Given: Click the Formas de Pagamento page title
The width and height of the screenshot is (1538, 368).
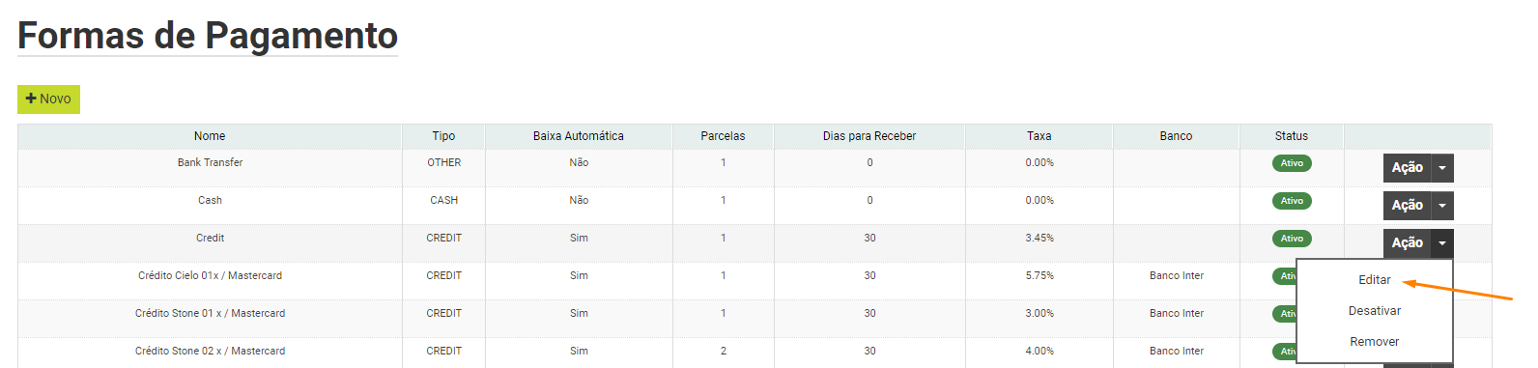Looking at the screenshot, I should [208, 36].
